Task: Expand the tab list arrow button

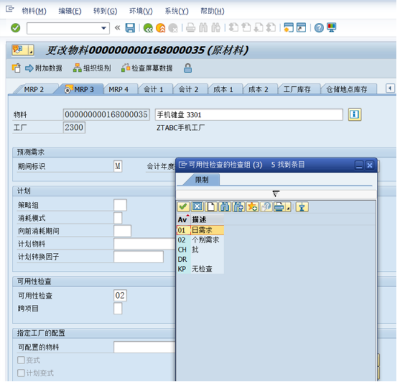Action: tap(390, 89)
